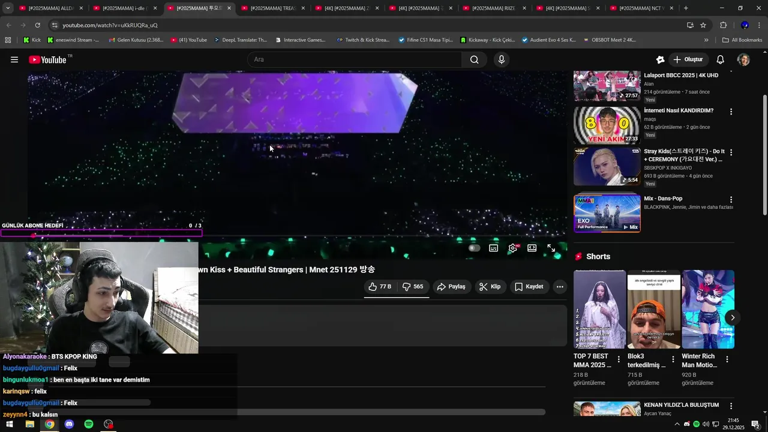Open Discord from the taskbar
Viewport: 768px width, 432px height.
(x=69, y=424)
